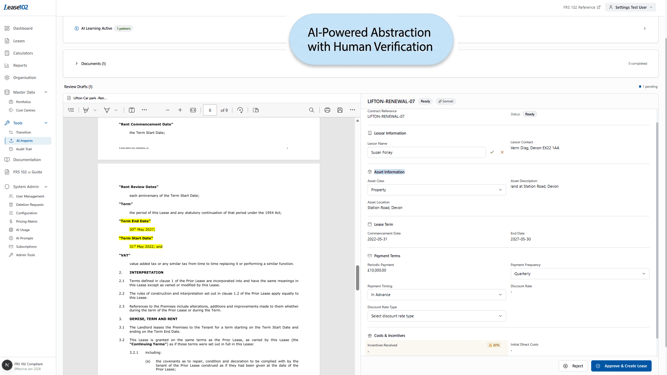
Task: Activate the add text annotation tool
Action: pos(132,110)
